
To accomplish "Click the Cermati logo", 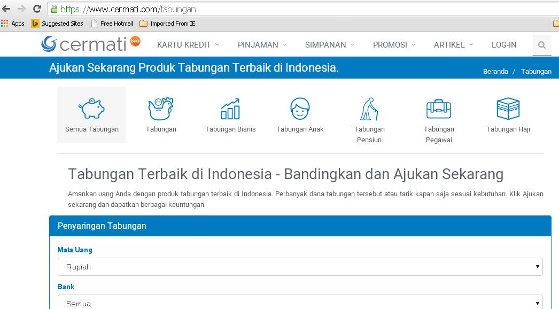I will 89,44.
